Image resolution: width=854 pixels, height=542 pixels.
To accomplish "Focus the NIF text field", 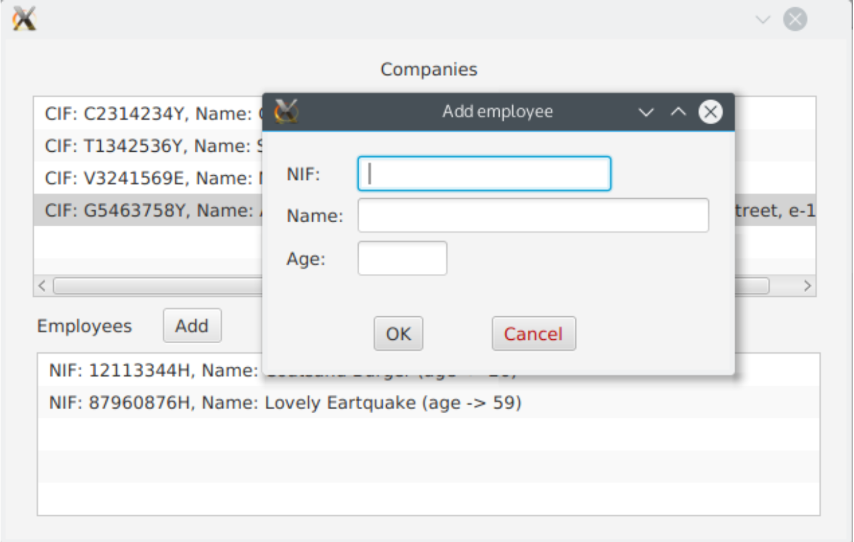I will coord(484,174).
